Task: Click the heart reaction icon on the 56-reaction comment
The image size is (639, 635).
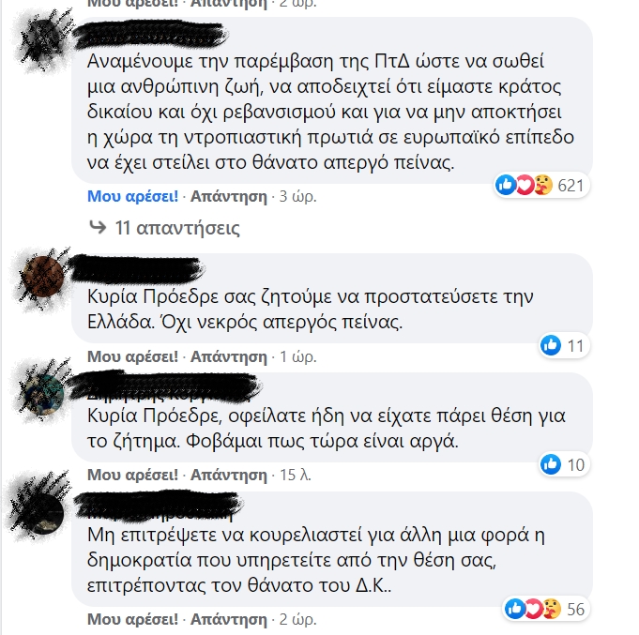Action: click(x=533, y=609)
